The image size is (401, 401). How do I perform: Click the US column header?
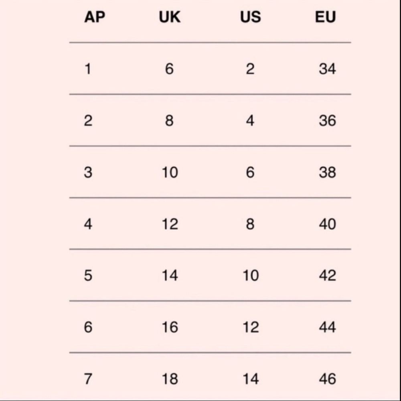[251, 17]
